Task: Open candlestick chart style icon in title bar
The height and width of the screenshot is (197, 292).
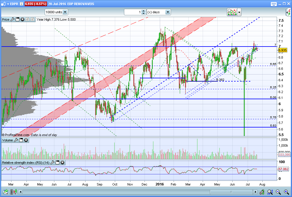Action: [x=3, y=4]
